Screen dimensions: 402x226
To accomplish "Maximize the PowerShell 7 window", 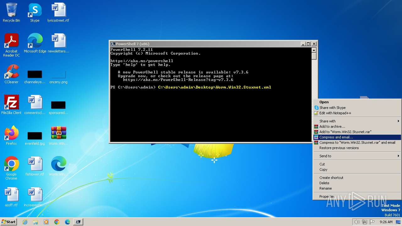I will (x=308, y=44).
